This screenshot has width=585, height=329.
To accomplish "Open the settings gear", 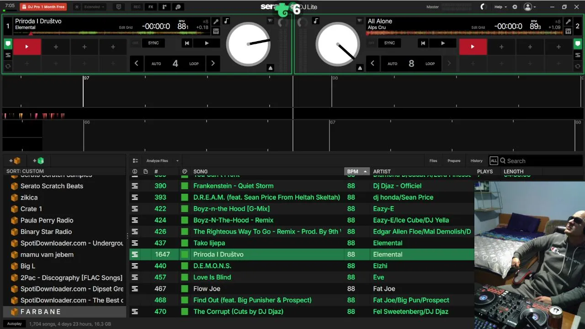I will [515, 7].
